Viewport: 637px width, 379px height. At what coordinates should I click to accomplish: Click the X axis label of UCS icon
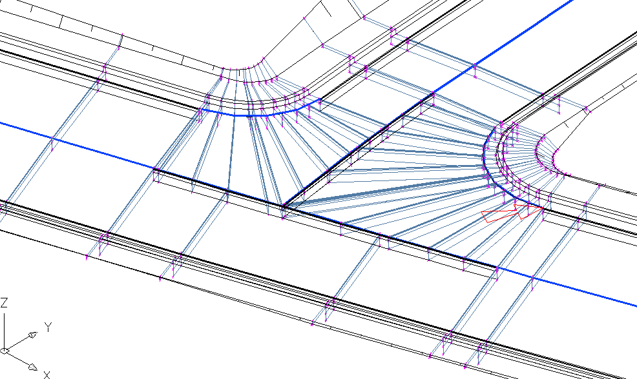[47, 374]
